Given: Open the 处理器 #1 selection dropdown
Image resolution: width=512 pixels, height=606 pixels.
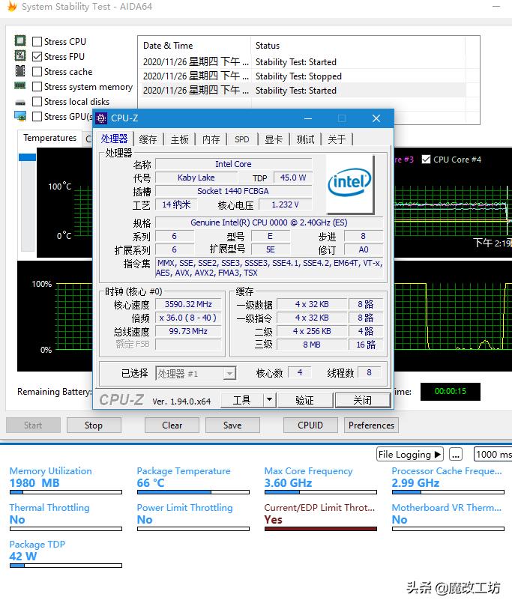Looking at the screenshot, I should pos(196,373).
